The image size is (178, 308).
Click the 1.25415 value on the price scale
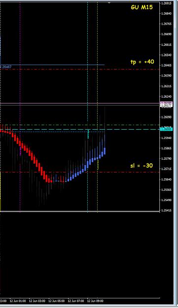[x=166, y=210]
